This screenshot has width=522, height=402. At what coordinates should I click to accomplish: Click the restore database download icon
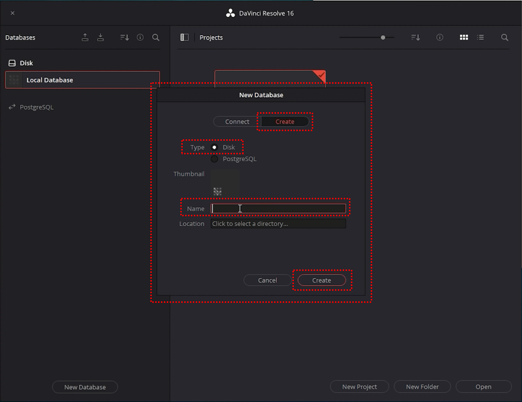[100, 37]
